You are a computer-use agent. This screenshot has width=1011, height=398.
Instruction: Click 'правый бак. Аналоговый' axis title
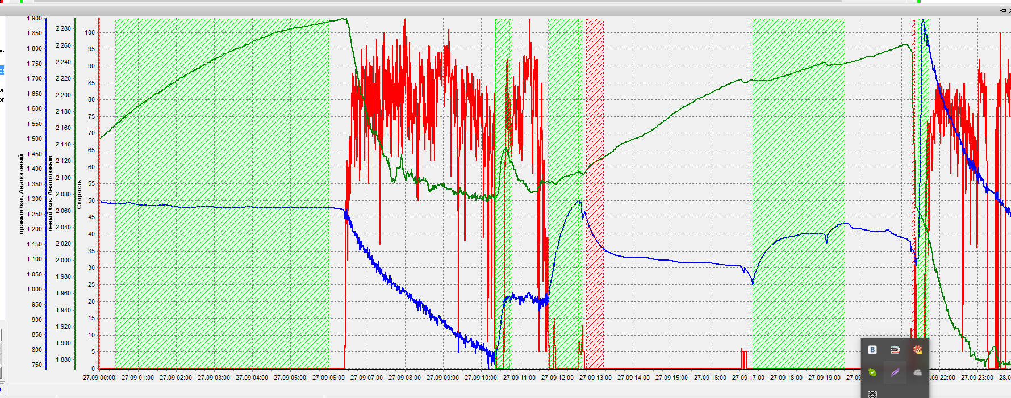pos(22,194)
